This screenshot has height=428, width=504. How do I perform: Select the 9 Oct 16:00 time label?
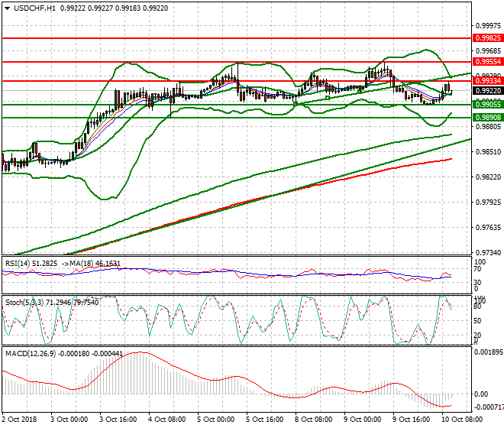[x=411, y=420]
